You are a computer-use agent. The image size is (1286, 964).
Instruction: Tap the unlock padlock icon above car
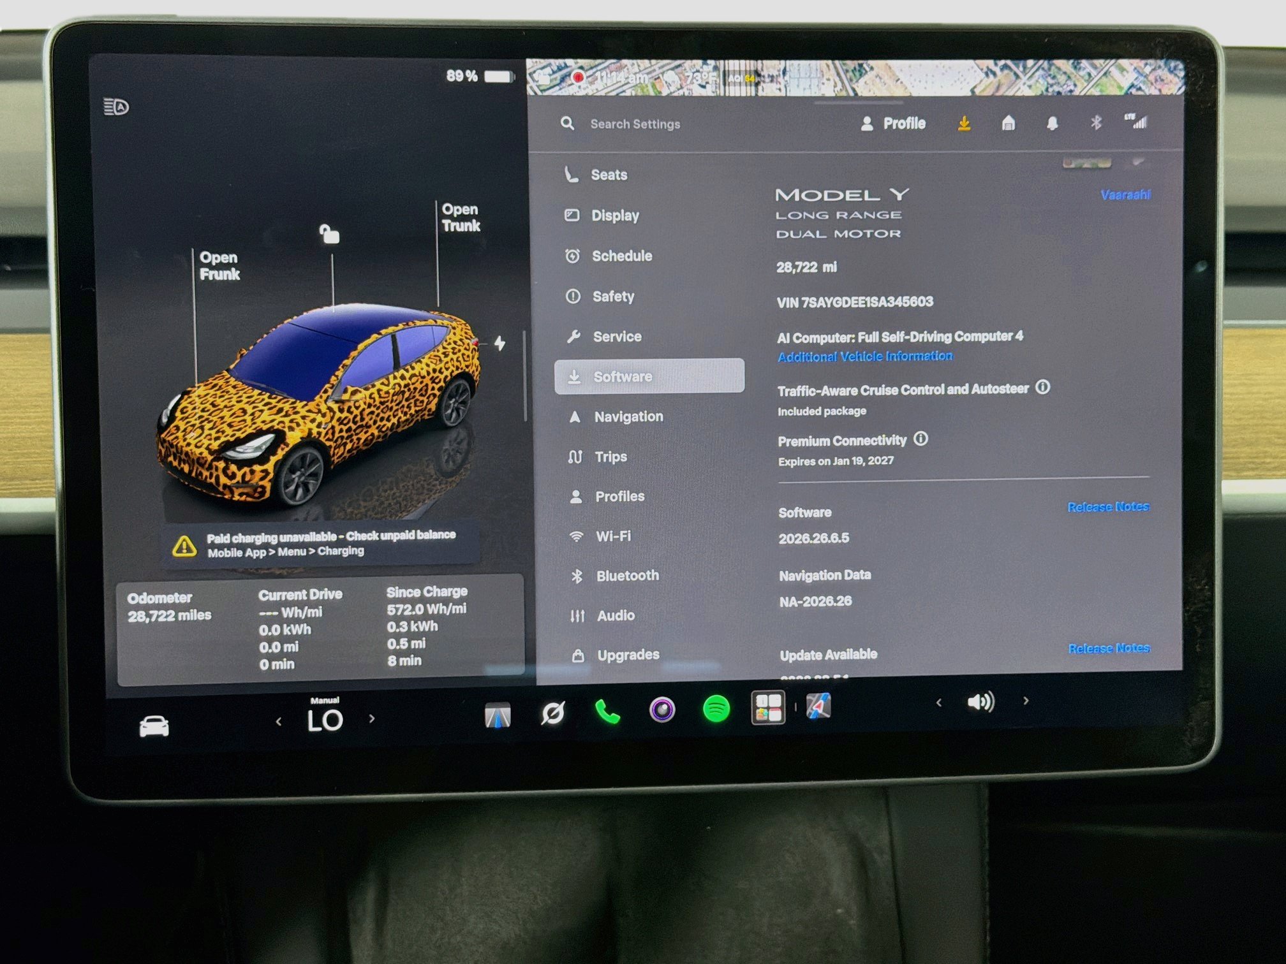click(329, 234)
